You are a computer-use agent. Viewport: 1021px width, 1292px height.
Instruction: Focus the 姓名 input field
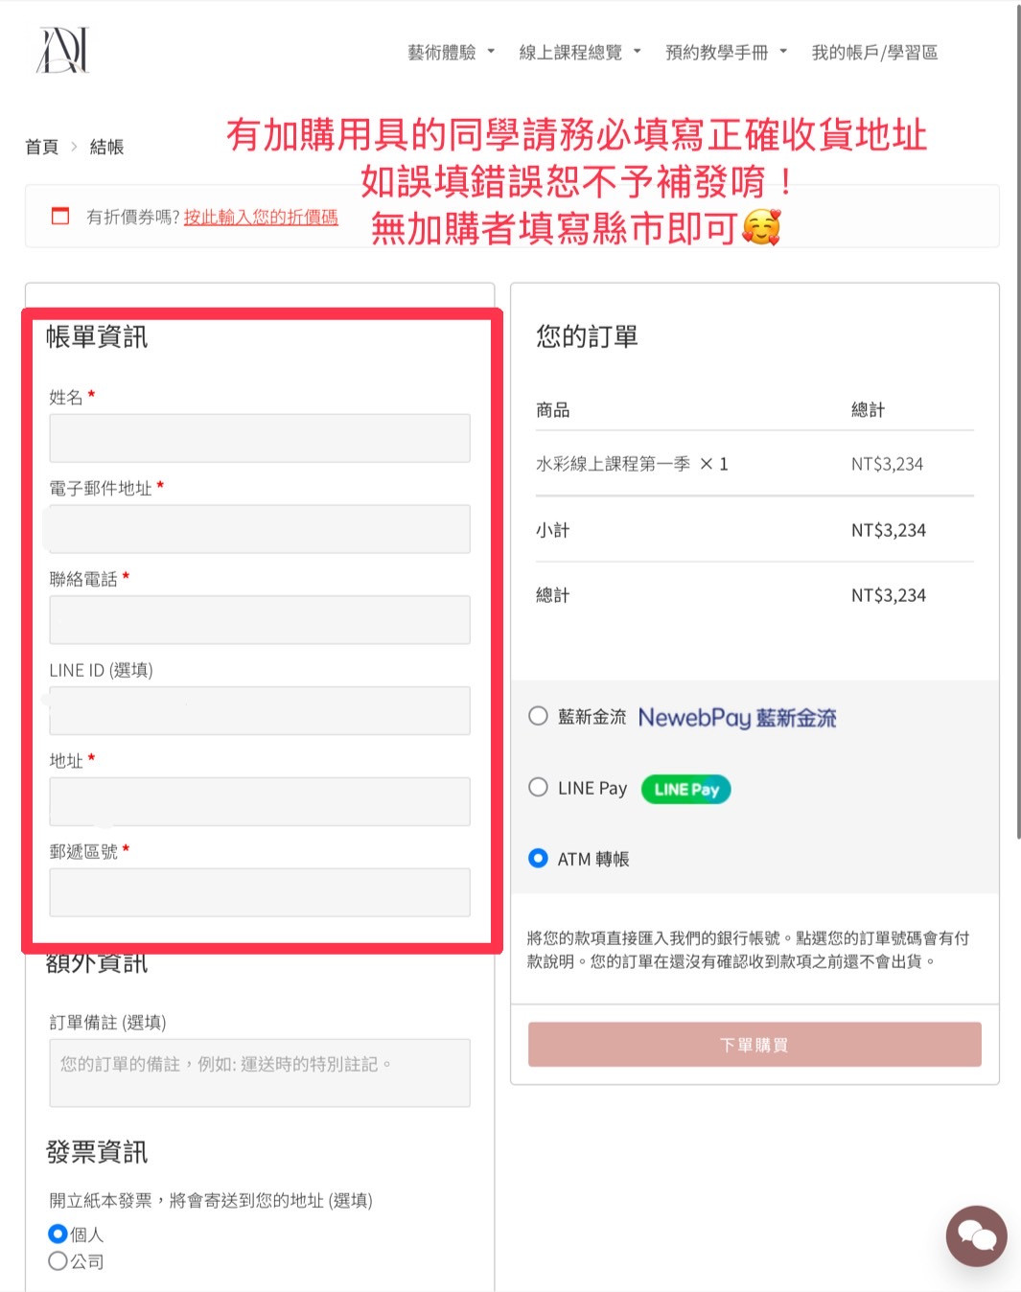pyautogui.click(x=260, y=438)
